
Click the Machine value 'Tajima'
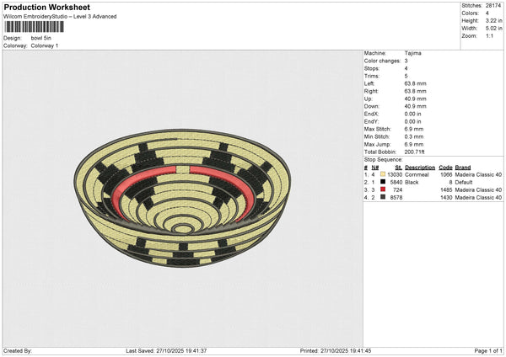click(x=413, y=53)
